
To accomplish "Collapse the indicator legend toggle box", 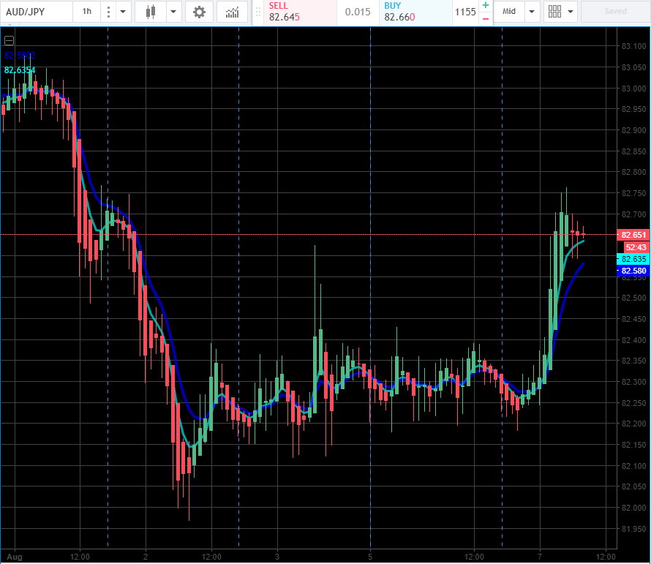I will (x=9, y=40).
